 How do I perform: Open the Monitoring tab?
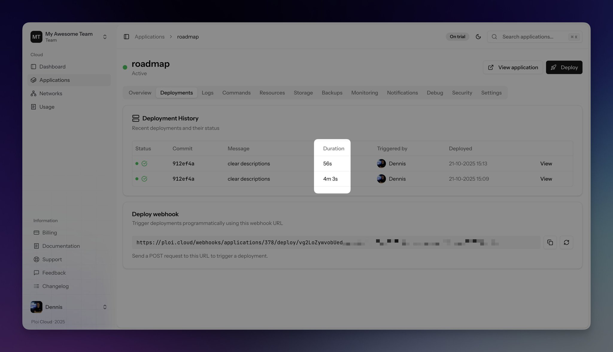364,93
